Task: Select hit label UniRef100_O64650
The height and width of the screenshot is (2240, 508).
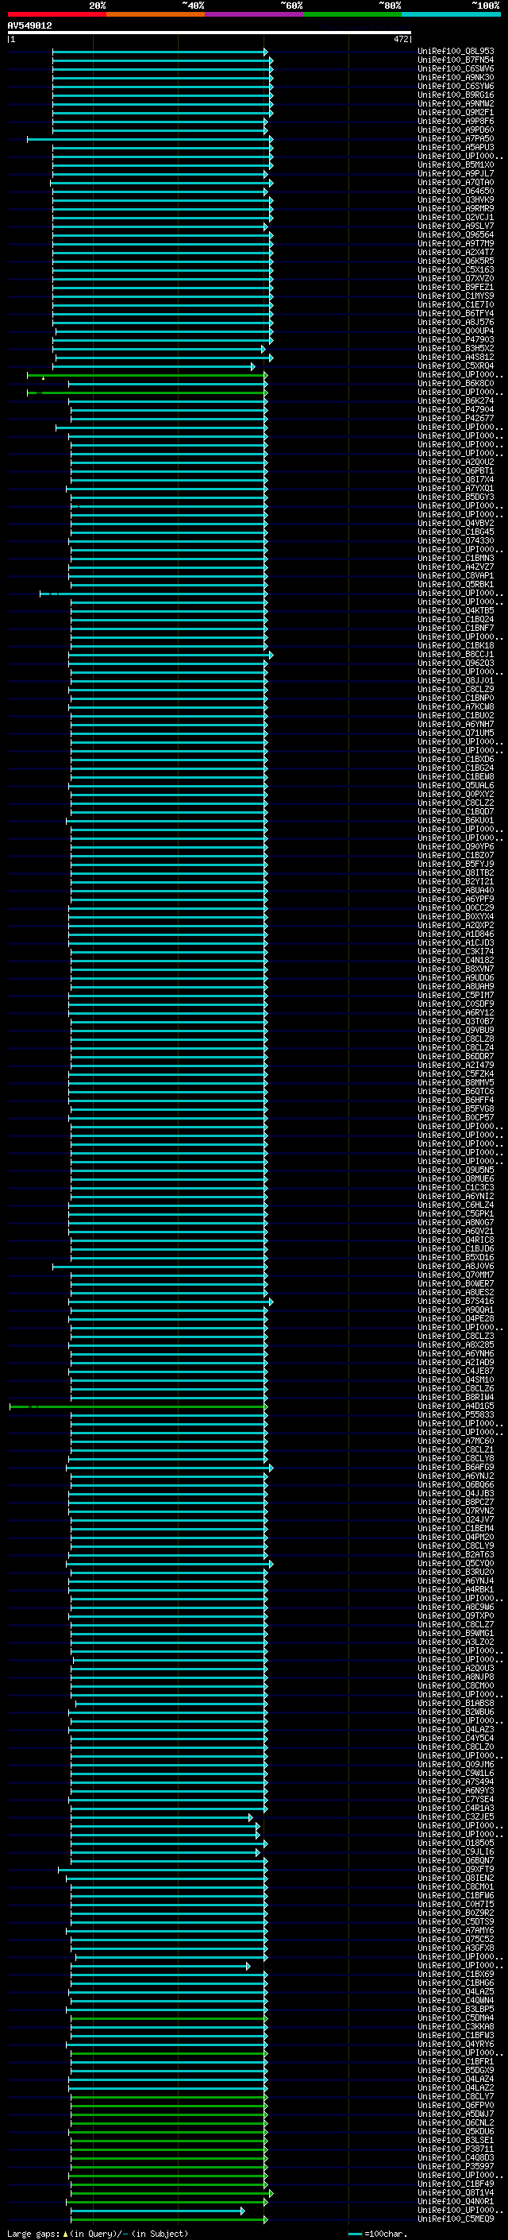Action: click(456, 192)
